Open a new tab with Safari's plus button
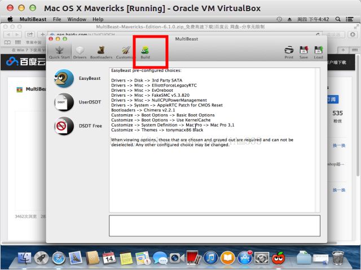Viewport: 361px width, 270px height. (343, 50)
